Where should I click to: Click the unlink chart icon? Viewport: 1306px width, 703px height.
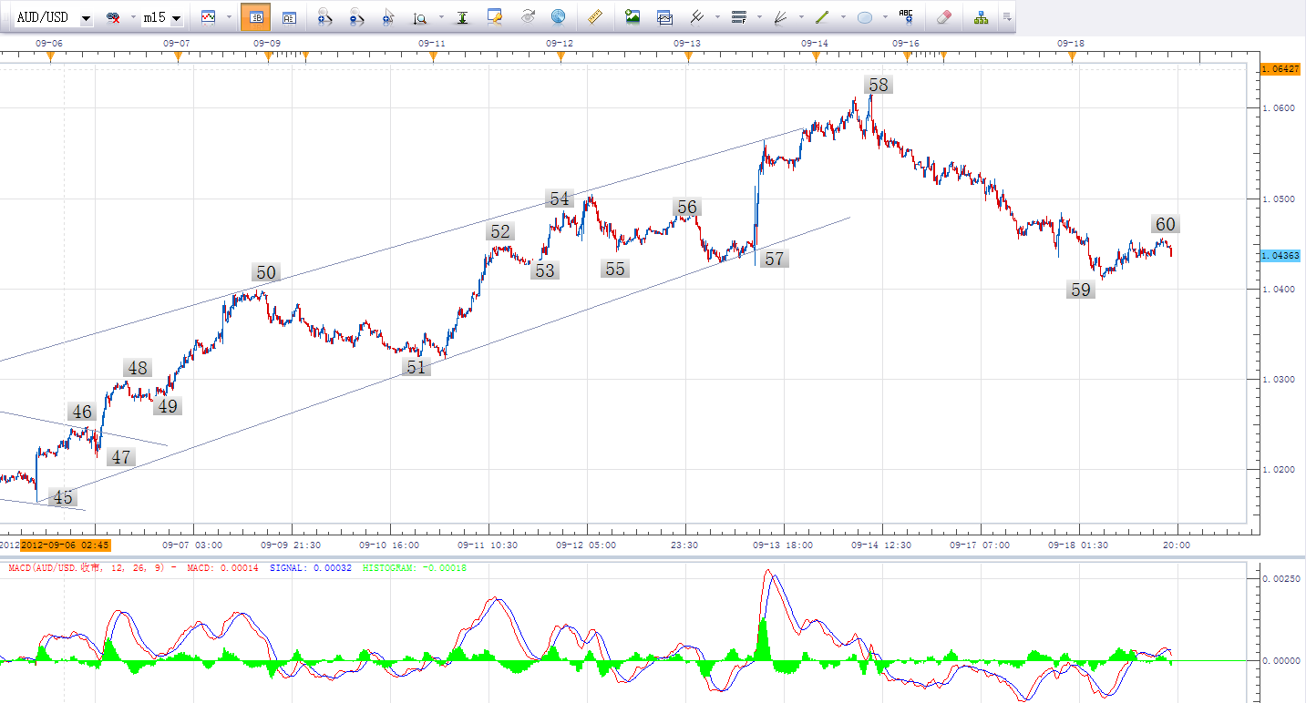click(x=114, y=17)
